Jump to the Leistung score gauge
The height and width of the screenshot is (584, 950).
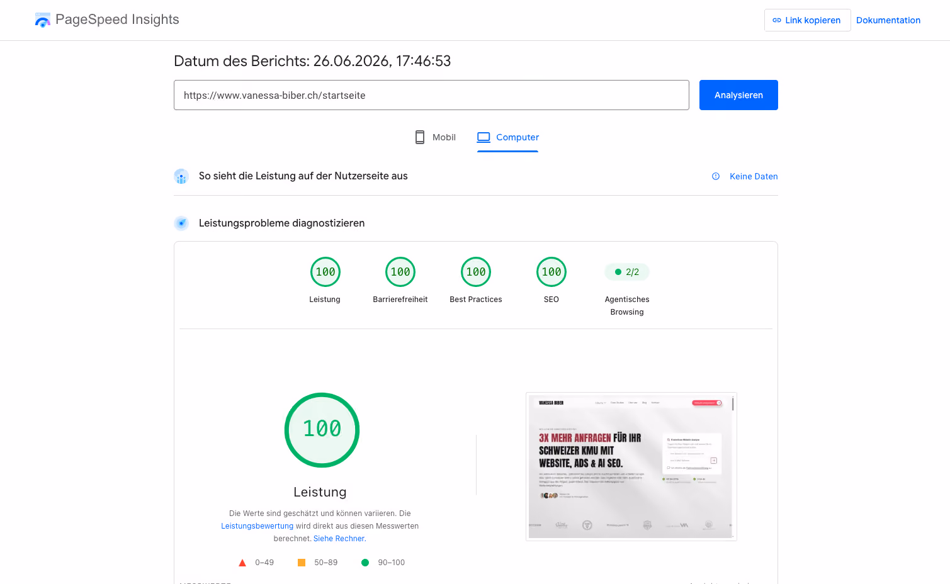(325, 272)
